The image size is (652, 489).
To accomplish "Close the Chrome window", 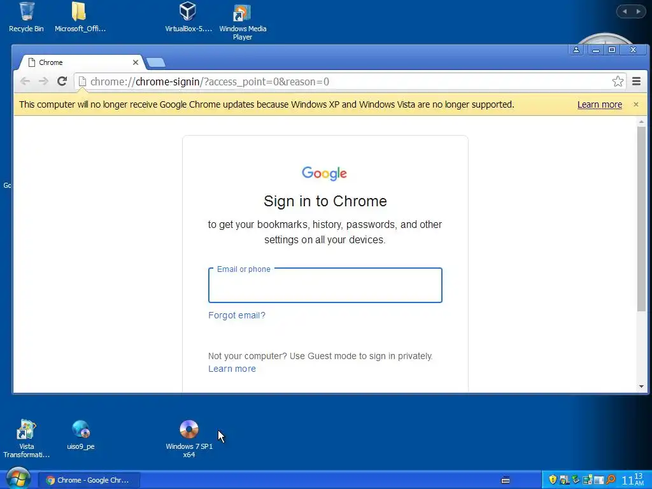I will point(634,50).
